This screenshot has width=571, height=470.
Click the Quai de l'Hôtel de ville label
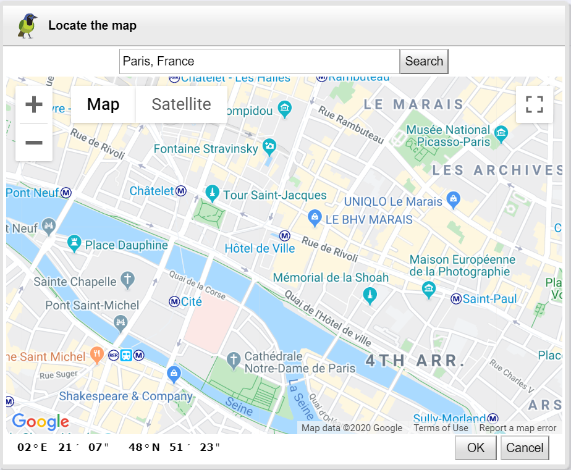[328, 319]
